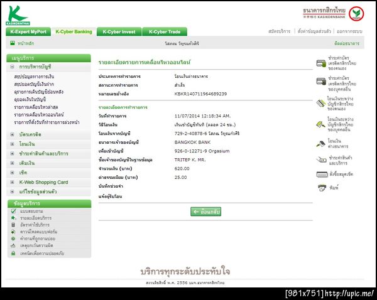This screenshot has width=377, height=300.
Task: Click the แบบสอบถาม questionnaire link
Action: click(31, 211)
